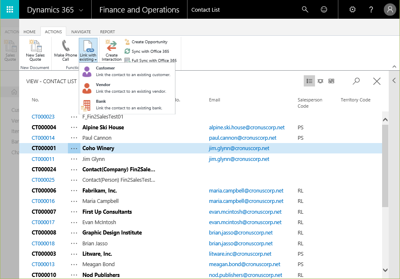Sort by Salesperson Code column header
Screen dimensions: 400x279
(x=310, y=103)
